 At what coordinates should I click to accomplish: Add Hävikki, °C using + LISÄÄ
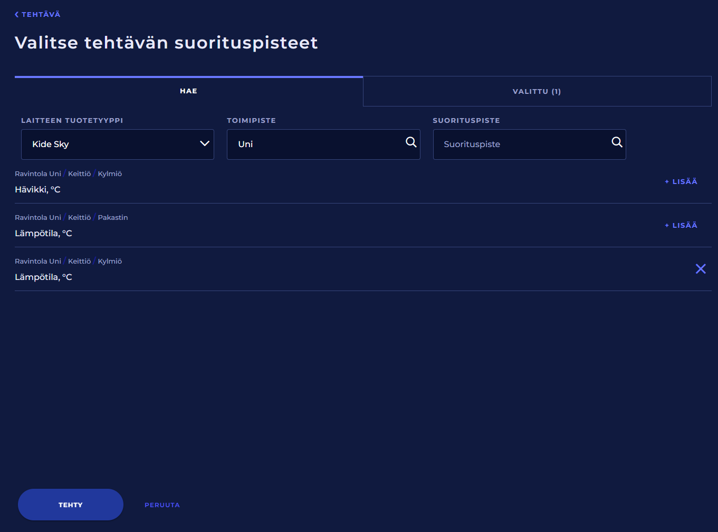coord(681,181)
